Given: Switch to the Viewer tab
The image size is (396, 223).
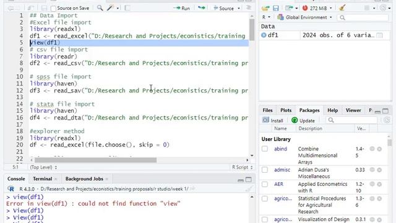Looking at the screenshot, I should [353, 110].
